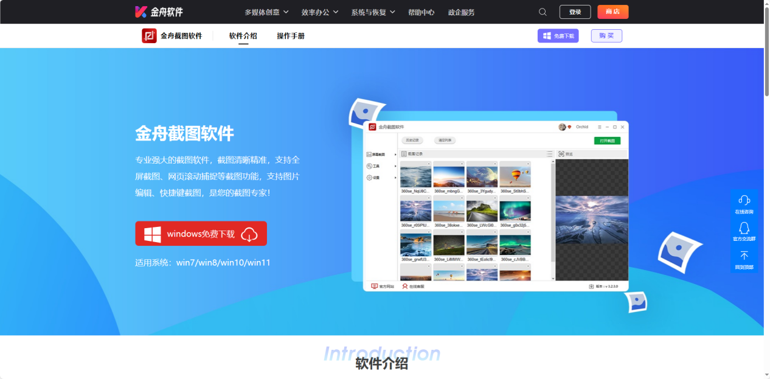
Task: Open the search magnifier icon in the navigation bar
Action: [x=542, y=12]
